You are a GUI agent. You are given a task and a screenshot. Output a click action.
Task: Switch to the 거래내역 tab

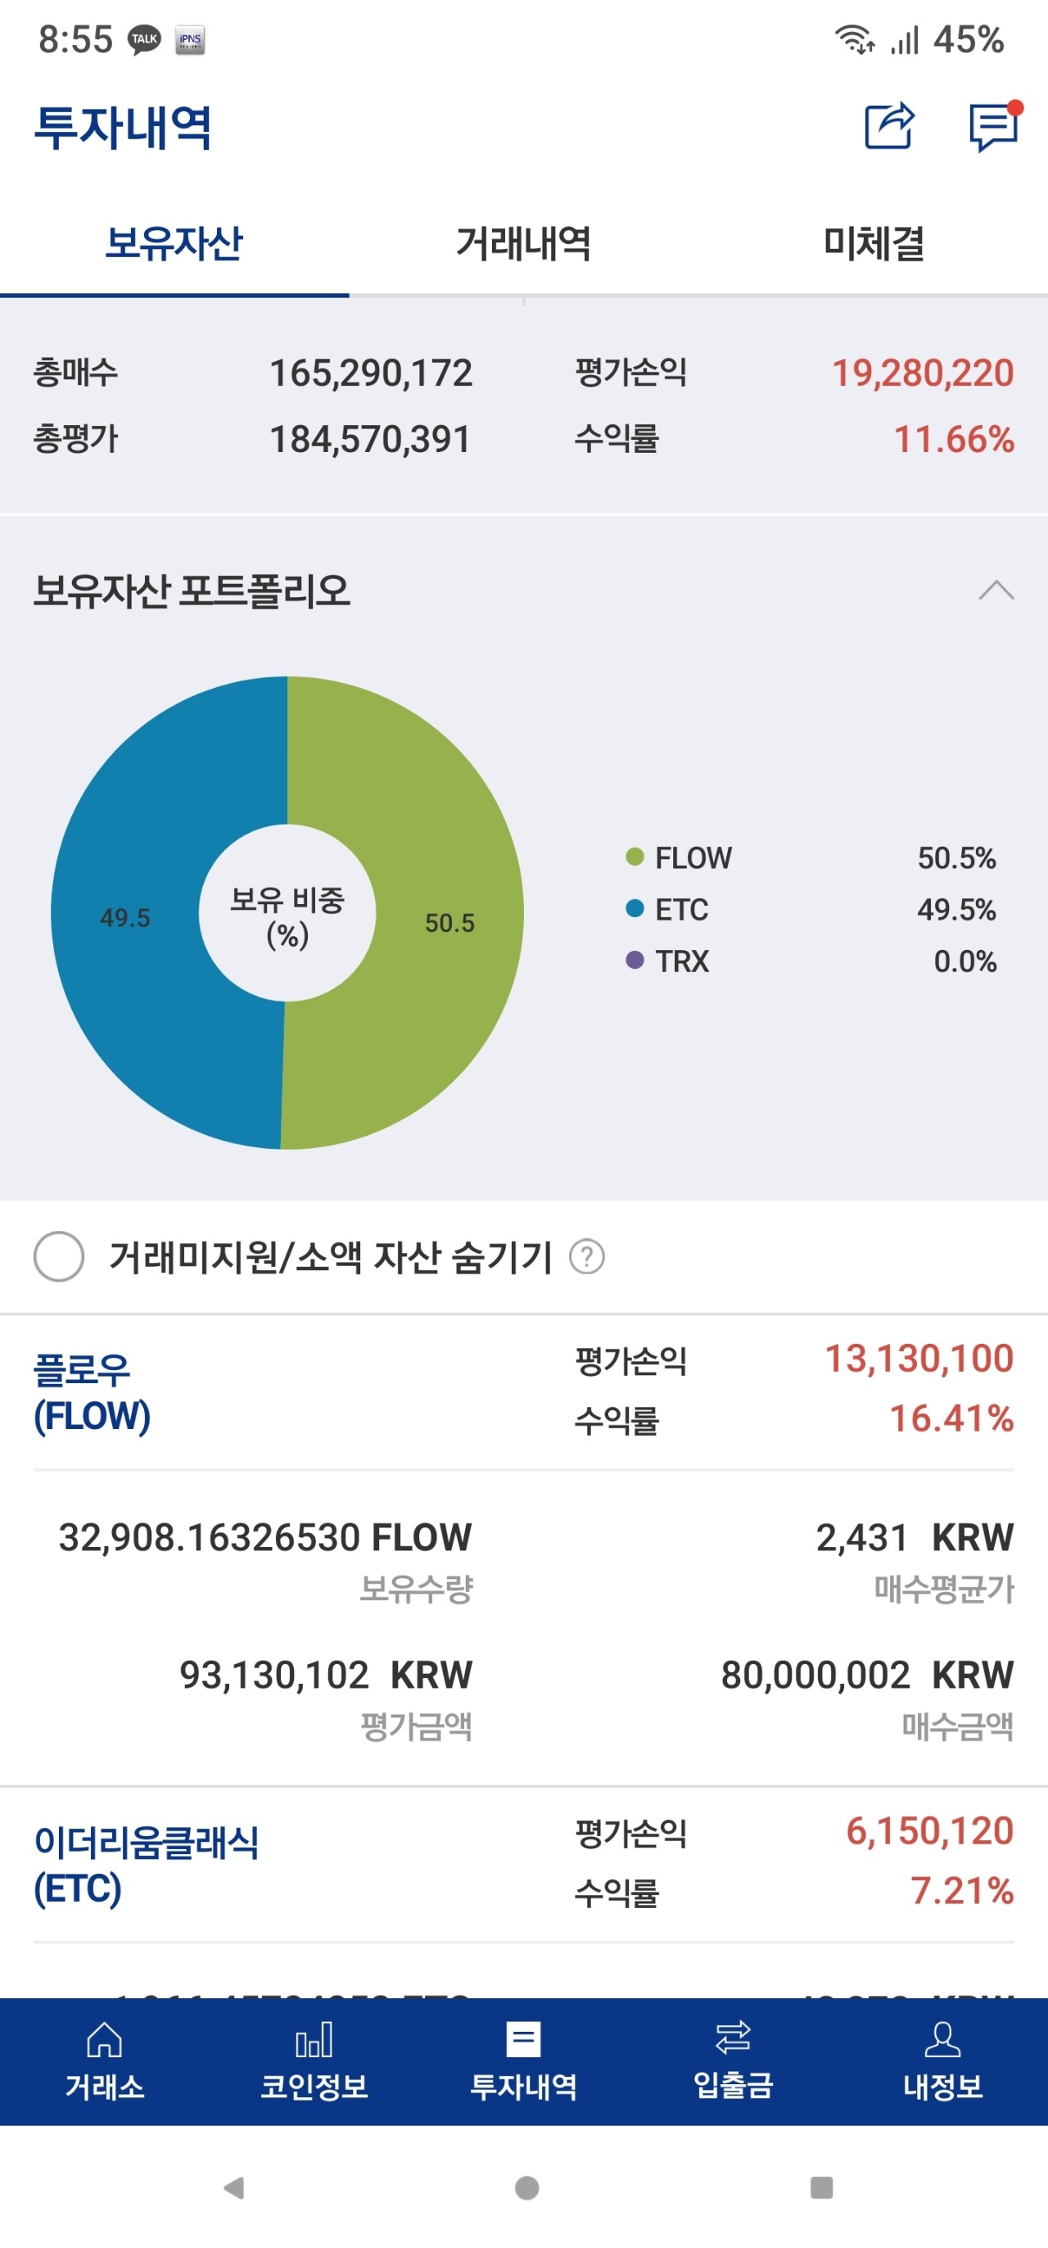(x=523, y=243)
